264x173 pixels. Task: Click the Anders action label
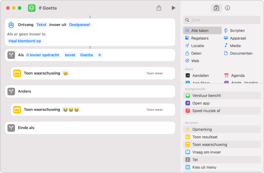point(25,92)
